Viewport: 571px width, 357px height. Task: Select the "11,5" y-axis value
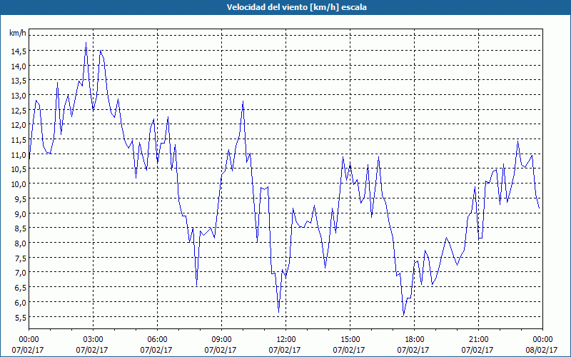pyautogui.click(x=19, y=140)
